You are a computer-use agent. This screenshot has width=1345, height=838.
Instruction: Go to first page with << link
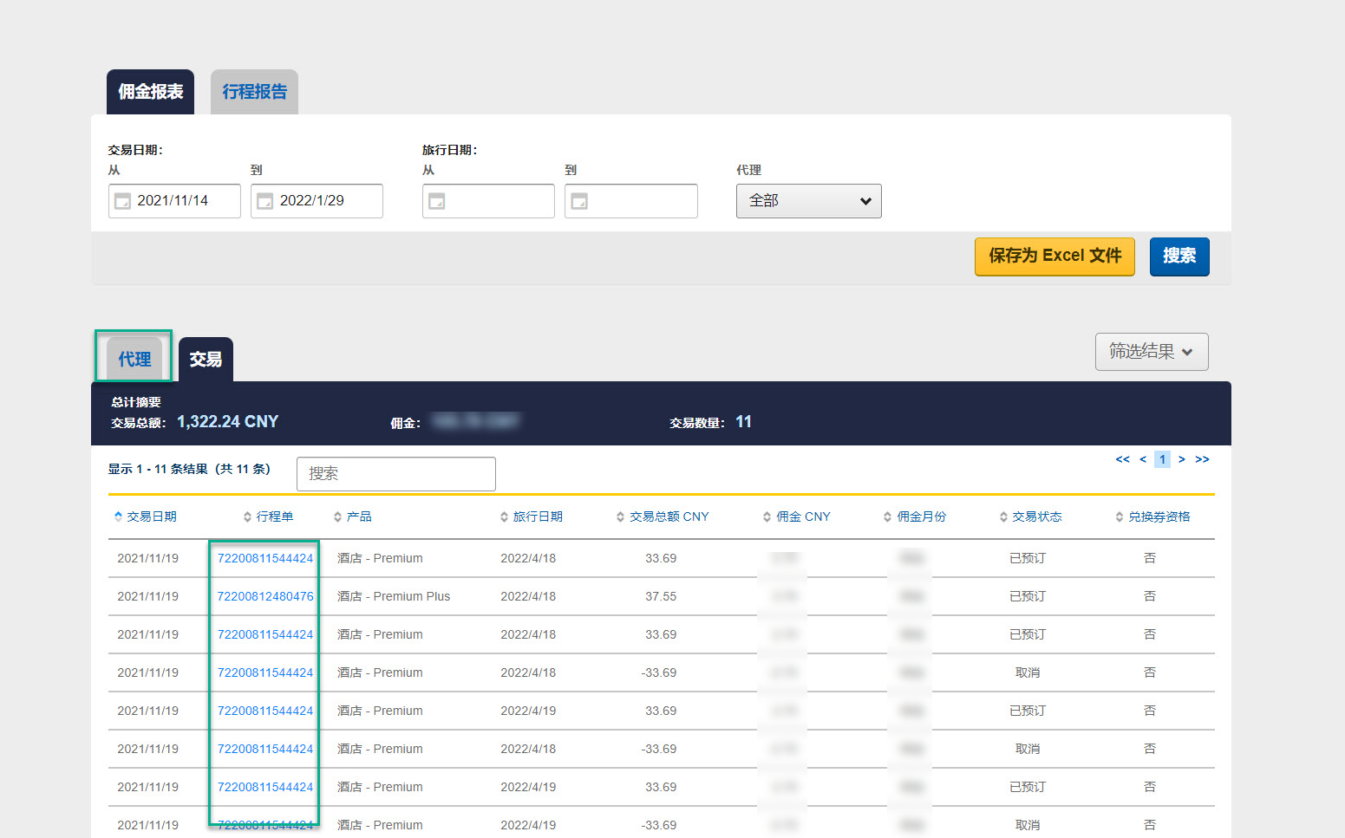tap(1122, 459)
